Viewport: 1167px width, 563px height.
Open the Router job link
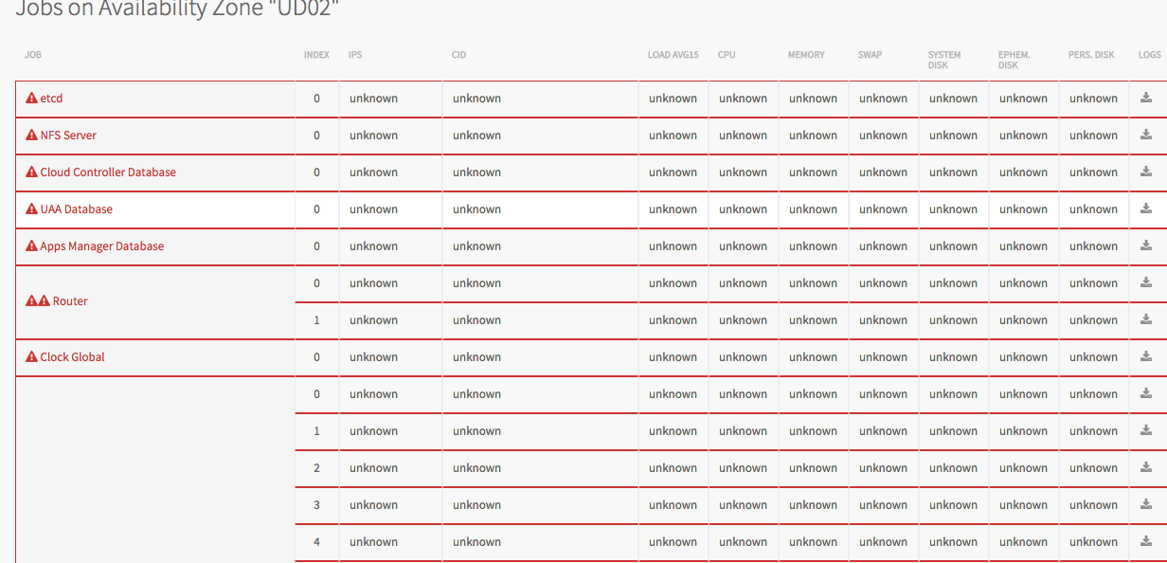click(70, 301)
